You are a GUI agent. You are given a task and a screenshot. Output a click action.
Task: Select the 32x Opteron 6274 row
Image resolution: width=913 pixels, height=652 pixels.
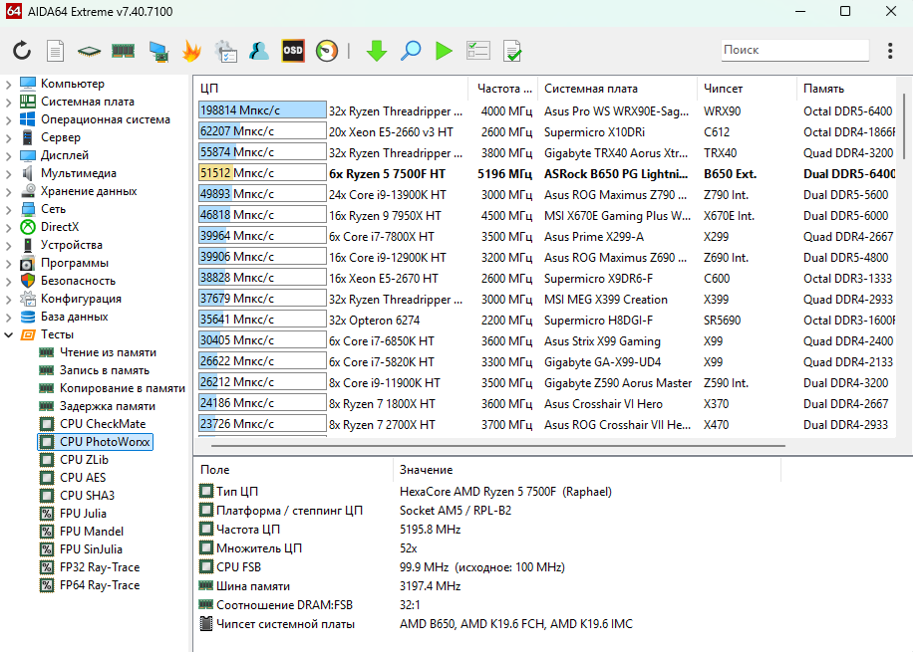tap(546, 320)
